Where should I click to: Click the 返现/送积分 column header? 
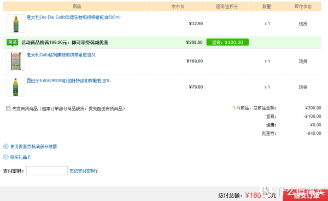pyautogui.click(x=227, y=6)
